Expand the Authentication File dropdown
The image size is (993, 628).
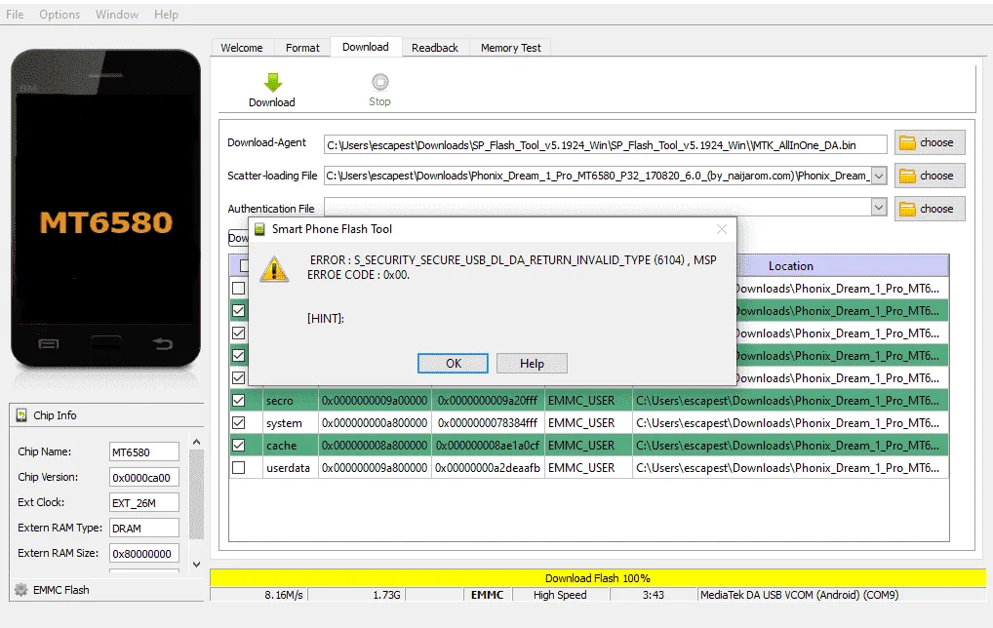coord(879,207)
